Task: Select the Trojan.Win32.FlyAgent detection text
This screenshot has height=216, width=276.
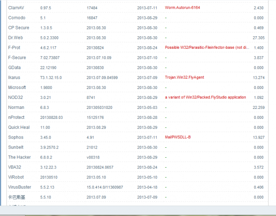Action: click(184, 77)
